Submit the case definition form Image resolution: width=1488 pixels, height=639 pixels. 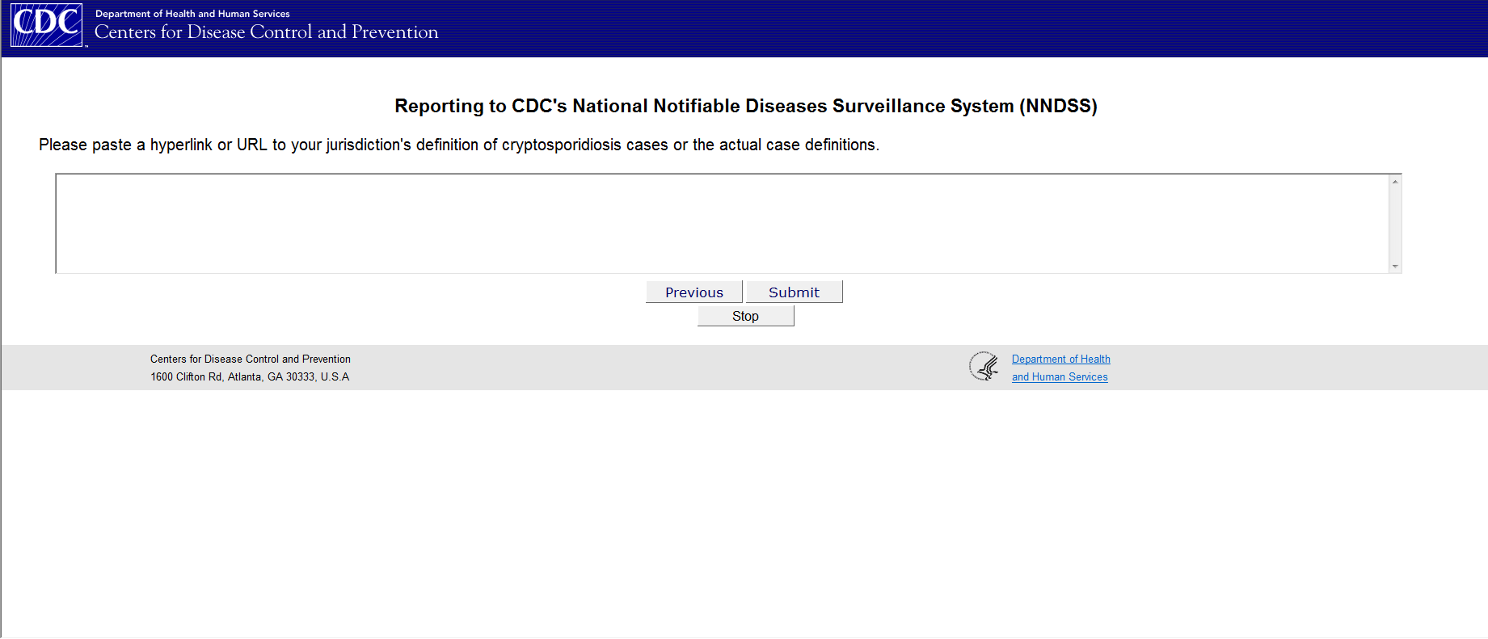[x=794, y=292]
